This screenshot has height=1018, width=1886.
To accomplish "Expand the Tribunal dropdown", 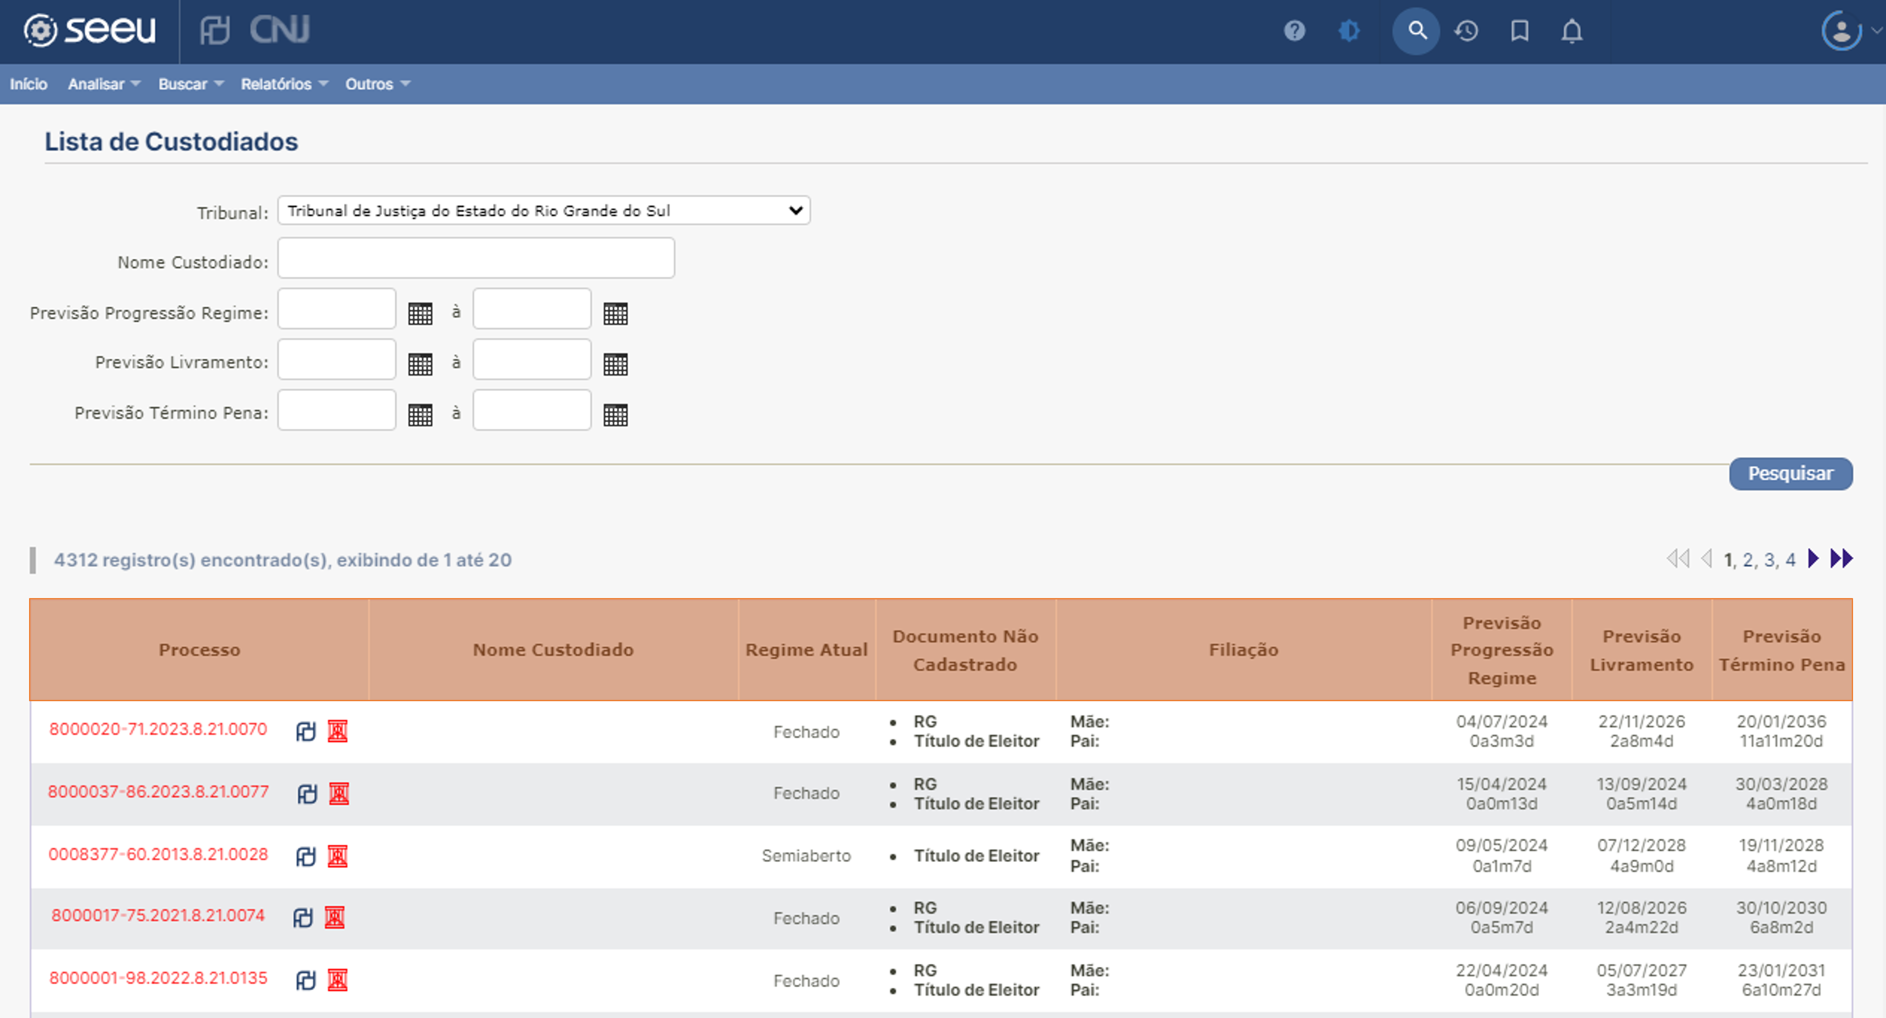I will [x=544, y=211].
